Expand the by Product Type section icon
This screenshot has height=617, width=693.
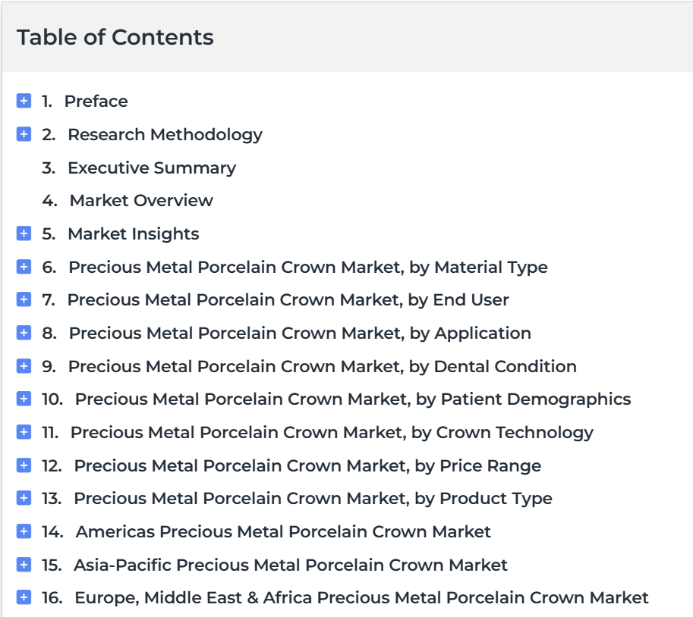click(24, 498)
